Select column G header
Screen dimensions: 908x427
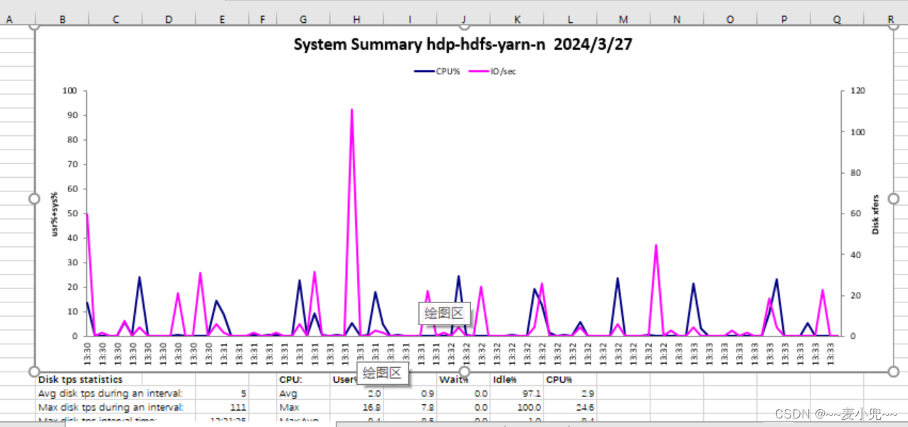tap(303, 20)
